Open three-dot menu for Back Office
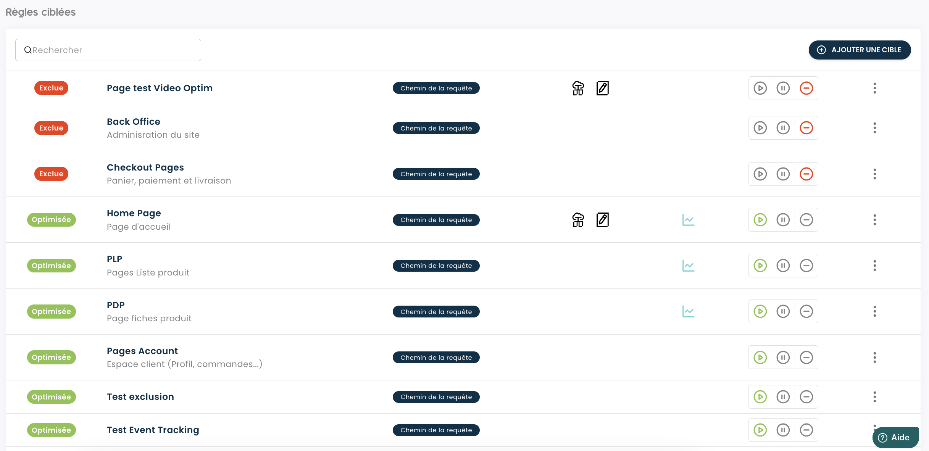This screenshot has width=929, height=451. pyautogui.click(x=874, y=128)
